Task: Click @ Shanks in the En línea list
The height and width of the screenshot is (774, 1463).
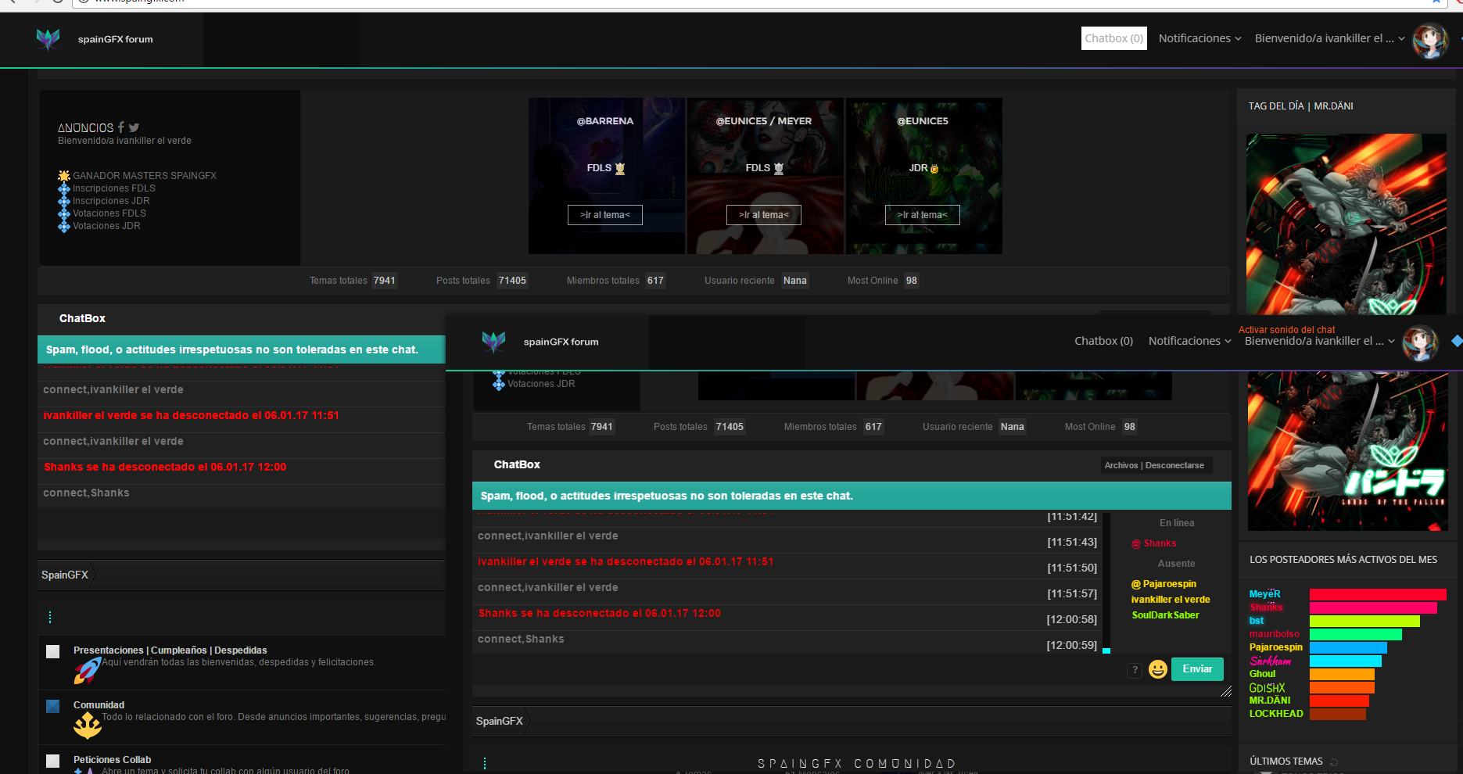Action: tap(1154, 543)
